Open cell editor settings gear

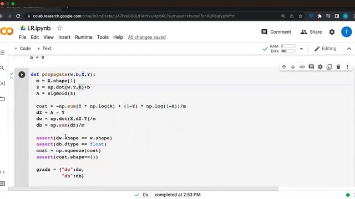pos(320,67)
